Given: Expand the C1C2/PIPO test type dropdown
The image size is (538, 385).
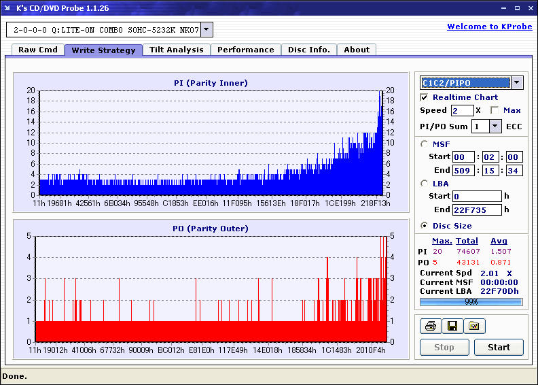Looking at the screenshot, I should pos(517,83).
